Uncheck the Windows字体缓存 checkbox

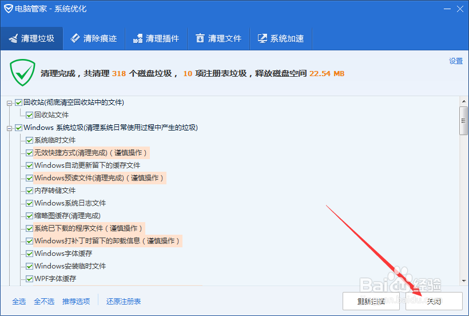pos(29,254)
